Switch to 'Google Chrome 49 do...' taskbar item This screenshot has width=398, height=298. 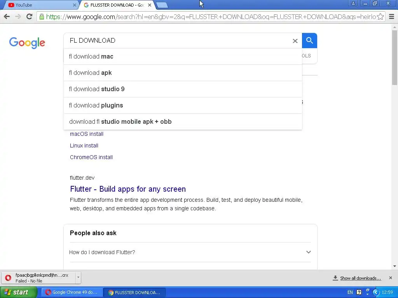pyautogui.click(x=72, y=293)
